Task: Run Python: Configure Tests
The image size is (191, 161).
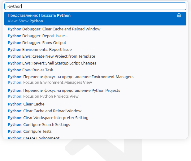Action: tap(95, 132)
